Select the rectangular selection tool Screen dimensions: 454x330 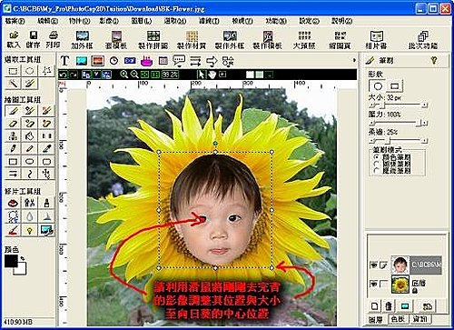13,71
